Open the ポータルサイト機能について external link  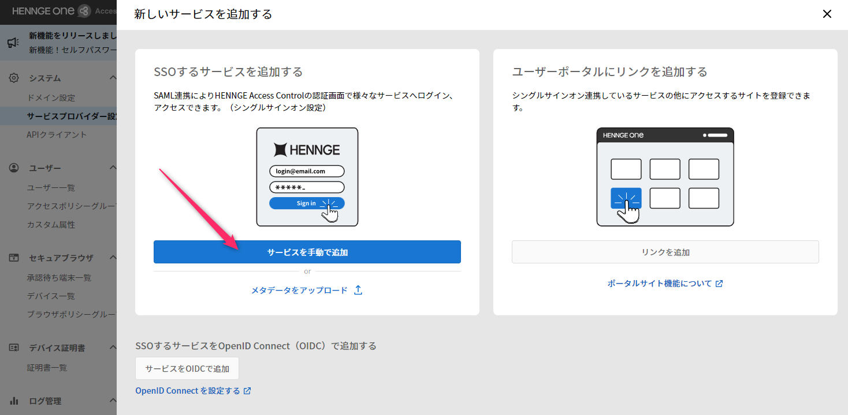point(665,284)
